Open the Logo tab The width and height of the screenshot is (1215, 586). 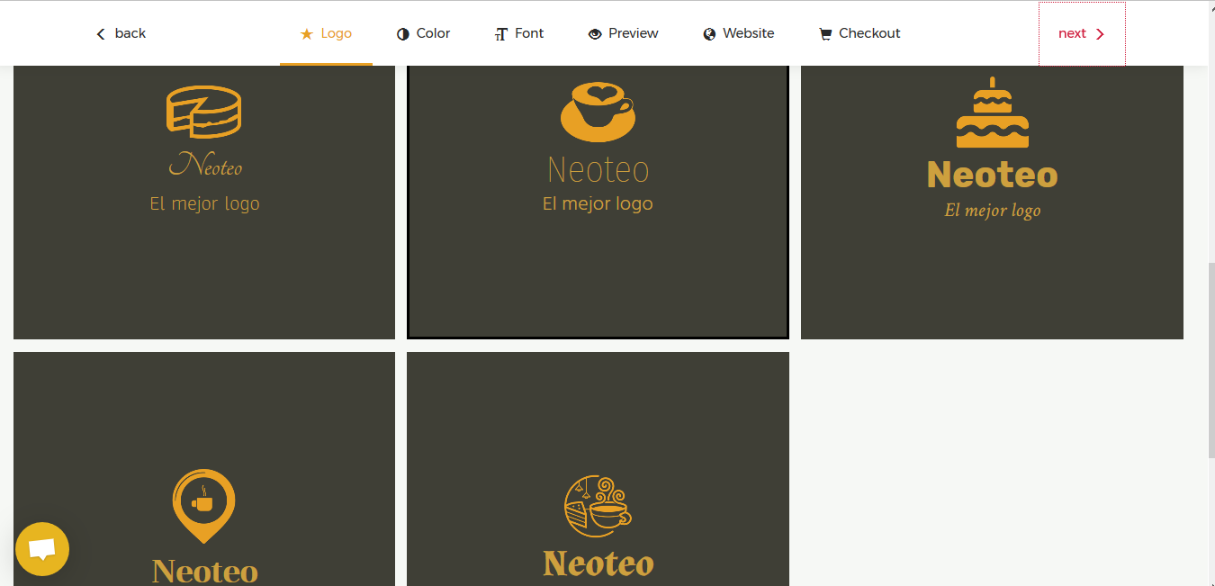point(326,33)
